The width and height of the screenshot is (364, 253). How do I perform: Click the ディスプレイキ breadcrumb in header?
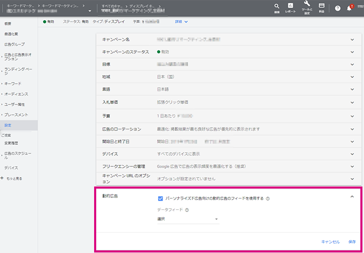pos(143,6)
